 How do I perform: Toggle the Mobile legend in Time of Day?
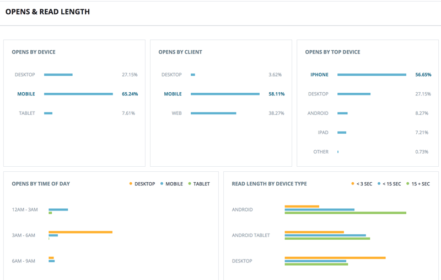pos(171,184)
